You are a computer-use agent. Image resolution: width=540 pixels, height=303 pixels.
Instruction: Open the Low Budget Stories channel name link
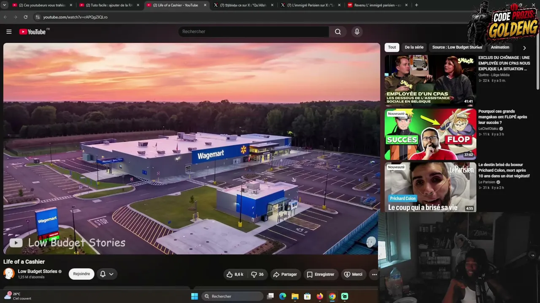pos(38,271)
